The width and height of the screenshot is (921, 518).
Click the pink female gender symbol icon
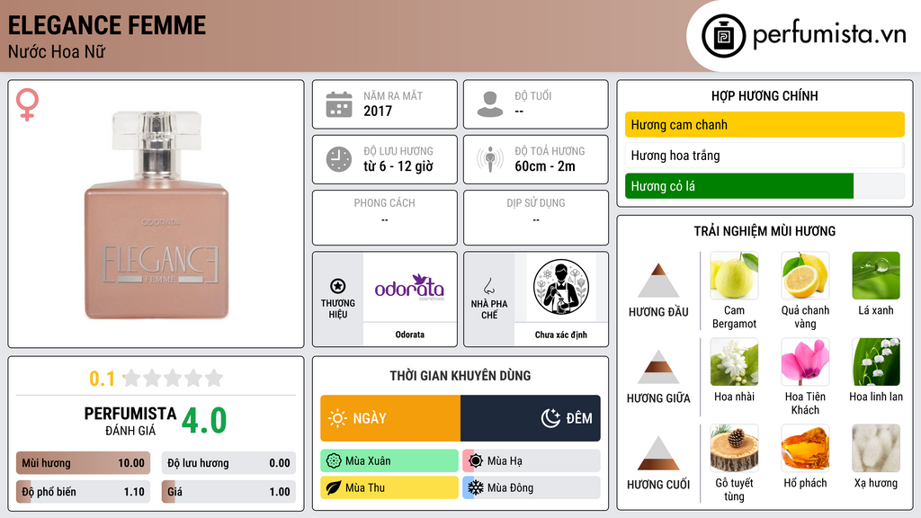27,104
